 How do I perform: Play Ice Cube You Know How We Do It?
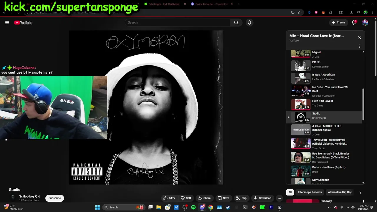pos(324,91)
